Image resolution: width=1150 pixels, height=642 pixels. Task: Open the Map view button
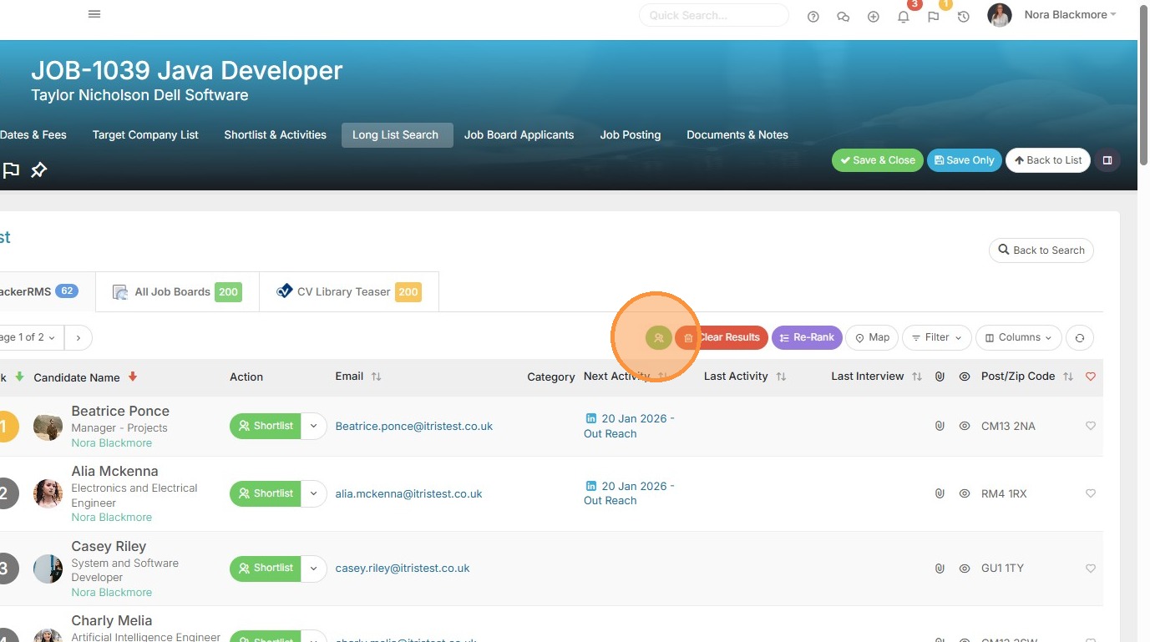pos(872,337)
